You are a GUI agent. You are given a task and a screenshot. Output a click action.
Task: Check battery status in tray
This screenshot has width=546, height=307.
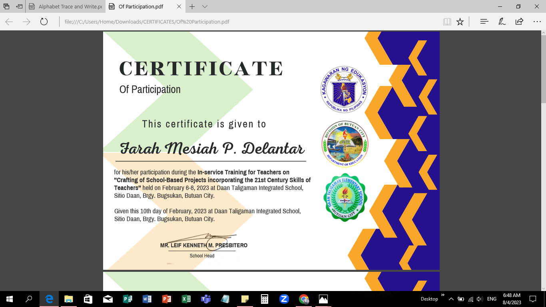coord(461,299)
